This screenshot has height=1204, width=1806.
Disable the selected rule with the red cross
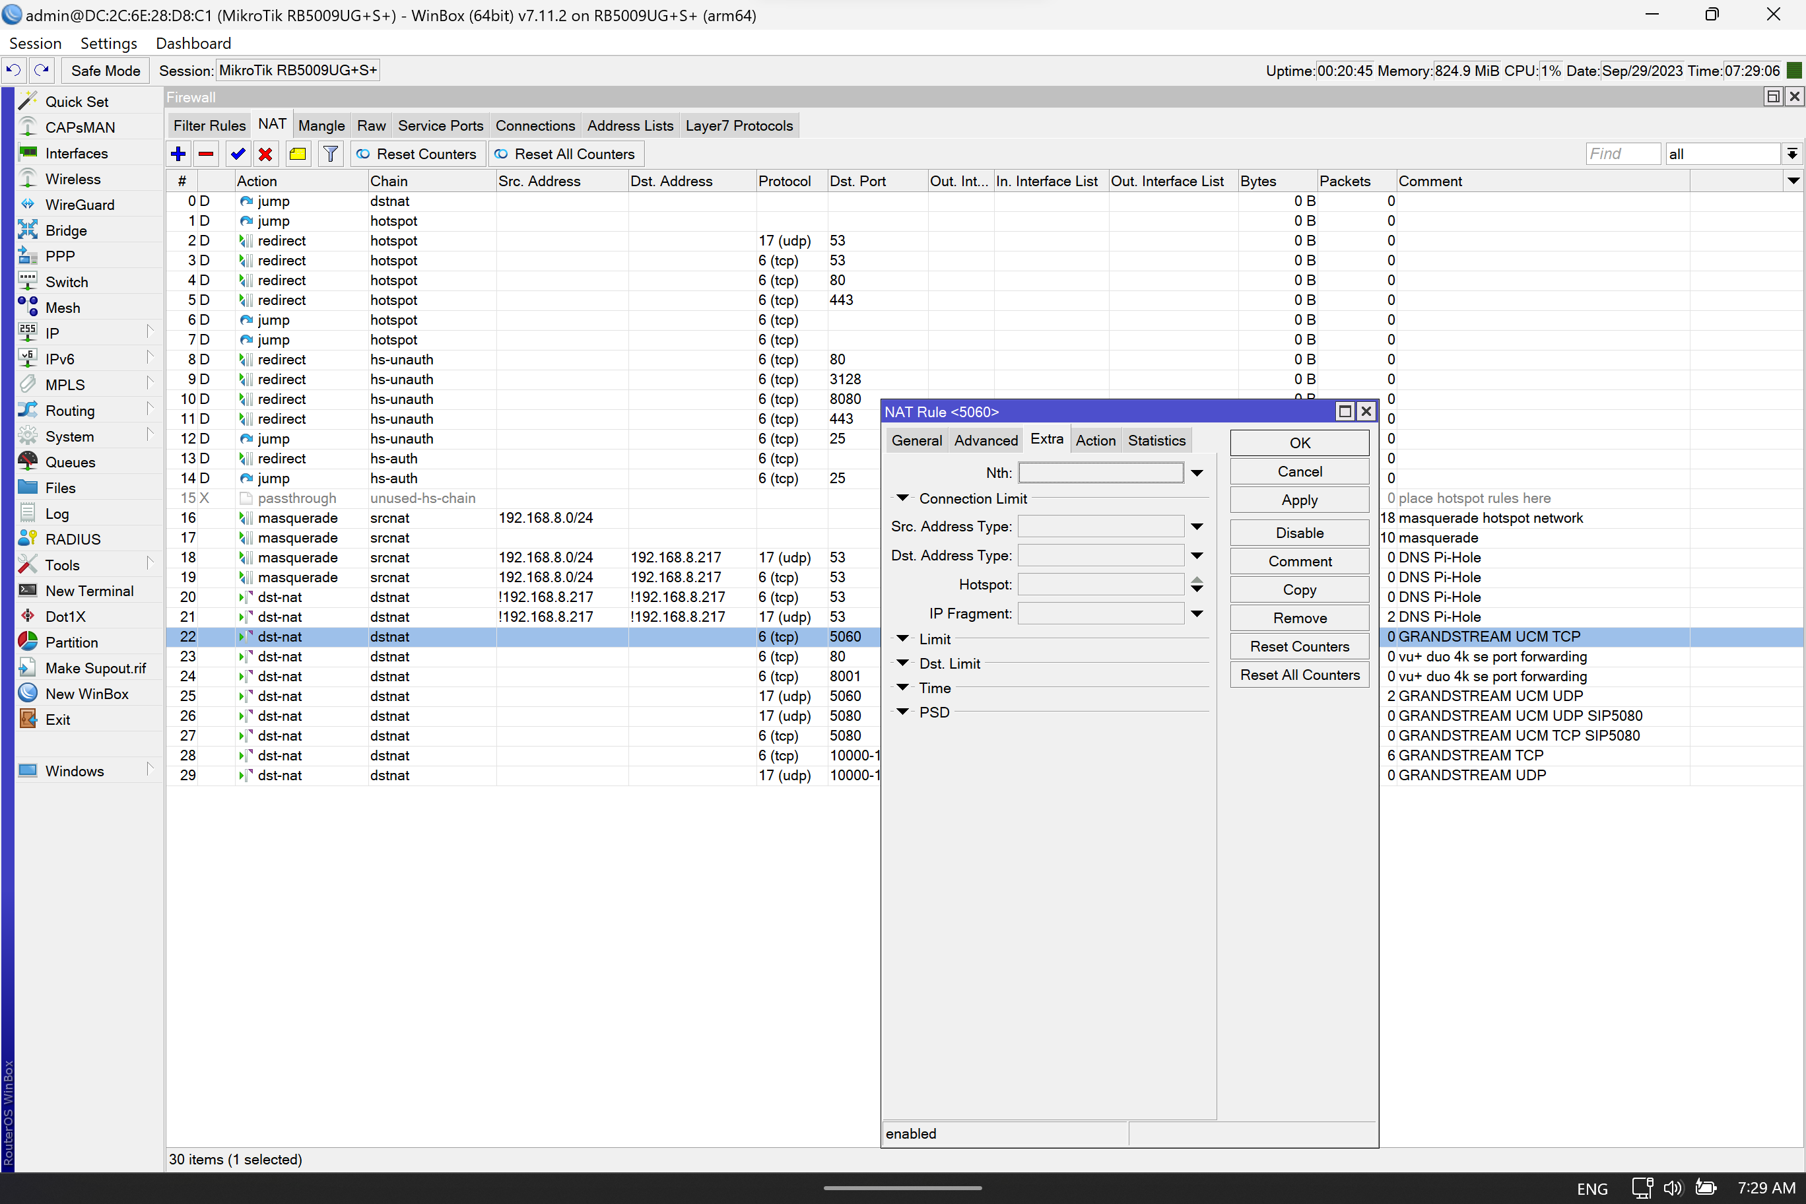click(265, 154)
